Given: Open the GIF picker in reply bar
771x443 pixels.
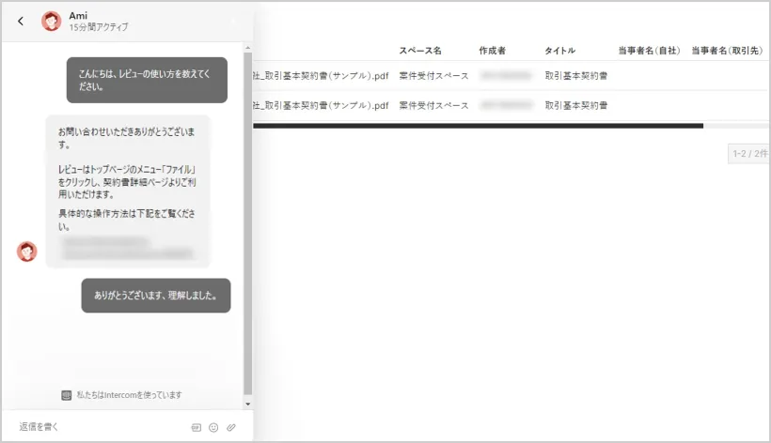Looking at the screenshot, I should pos(196,427).
